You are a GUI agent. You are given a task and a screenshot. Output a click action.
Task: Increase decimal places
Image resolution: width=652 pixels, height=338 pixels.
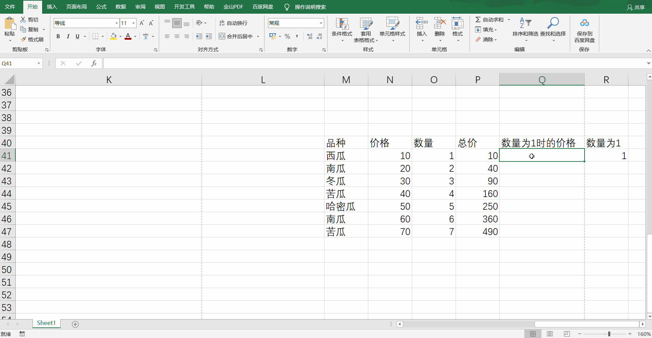pos(310,36)
